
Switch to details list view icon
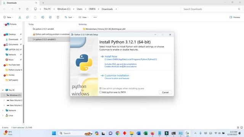coord(238,127)
